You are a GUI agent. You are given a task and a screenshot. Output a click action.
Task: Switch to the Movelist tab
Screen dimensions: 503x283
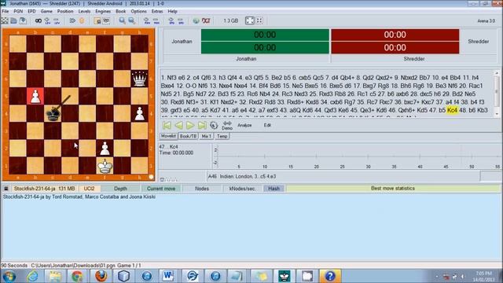click(x=168, y=136)
